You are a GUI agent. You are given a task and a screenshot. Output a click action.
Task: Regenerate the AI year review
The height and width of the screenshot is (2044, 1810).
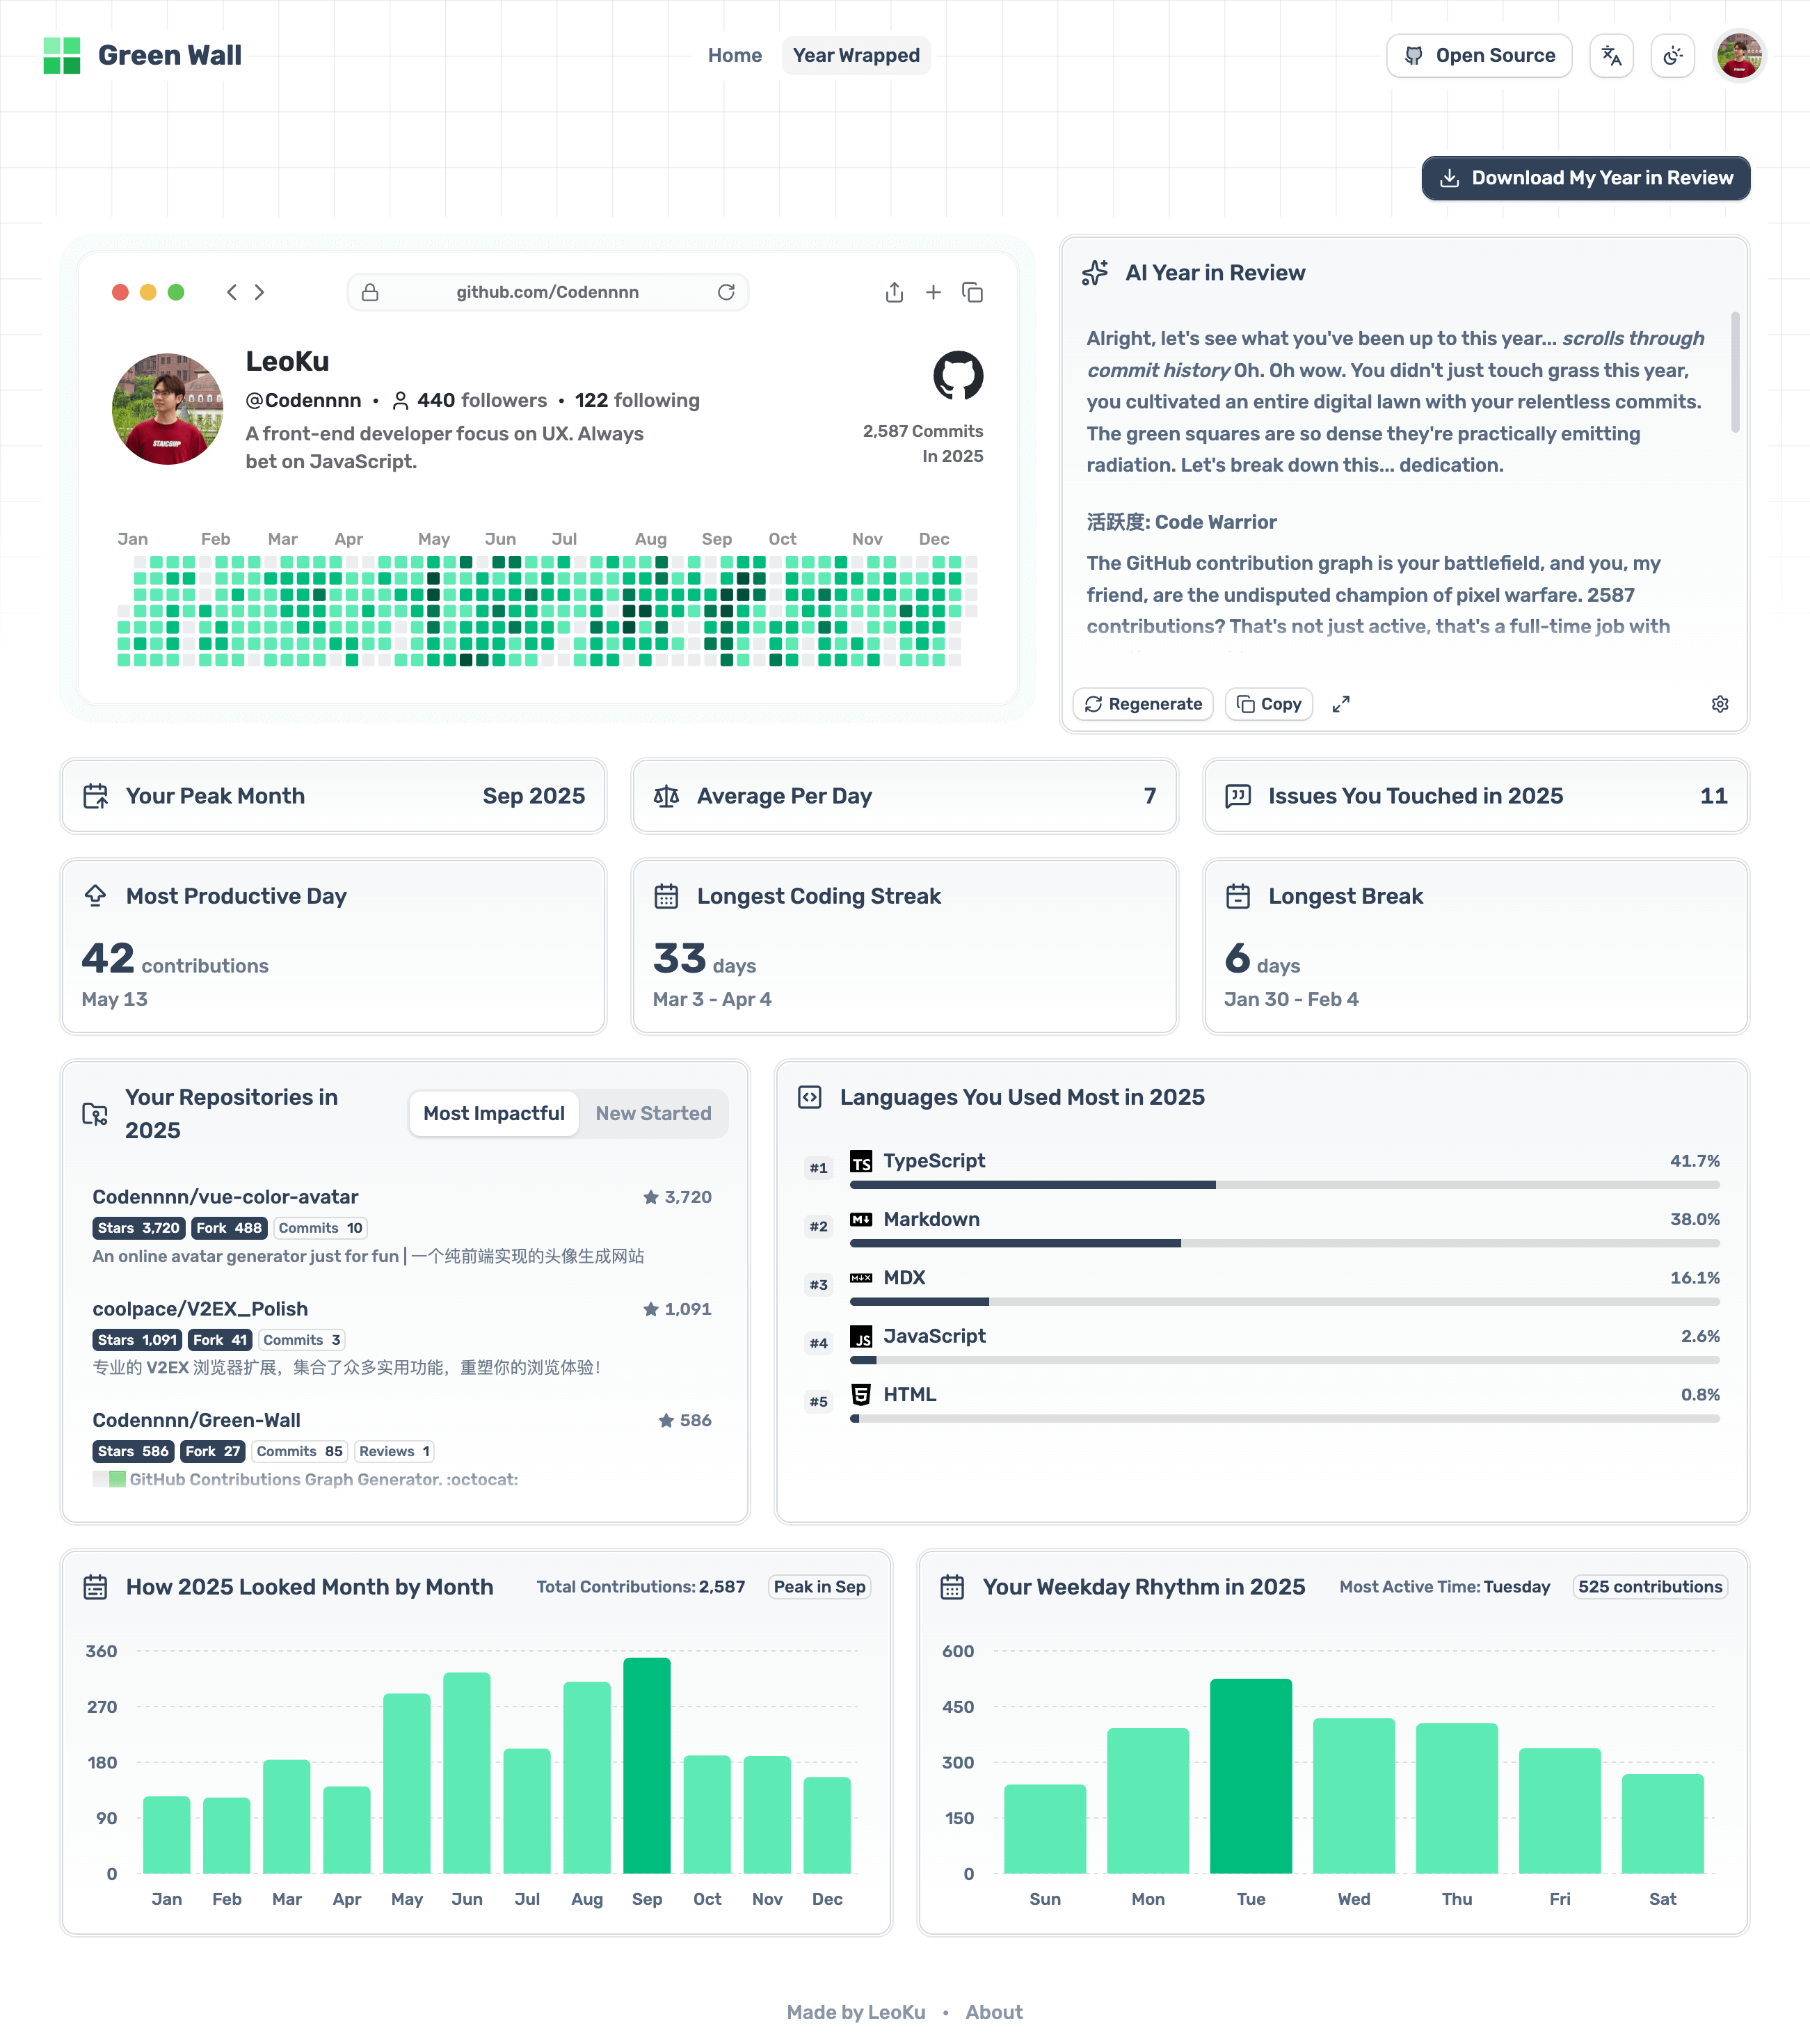click(1143, 704)
